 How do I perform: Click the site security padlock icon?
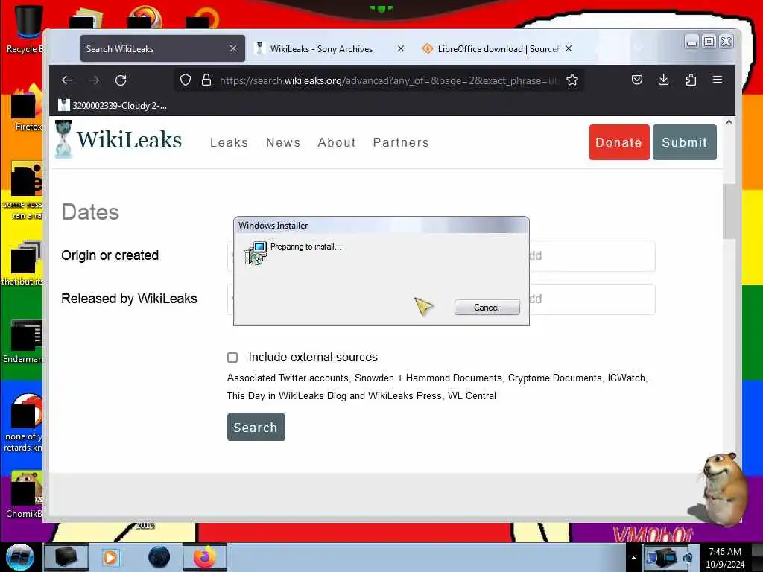pyautogui.click(x=206, y=80)
